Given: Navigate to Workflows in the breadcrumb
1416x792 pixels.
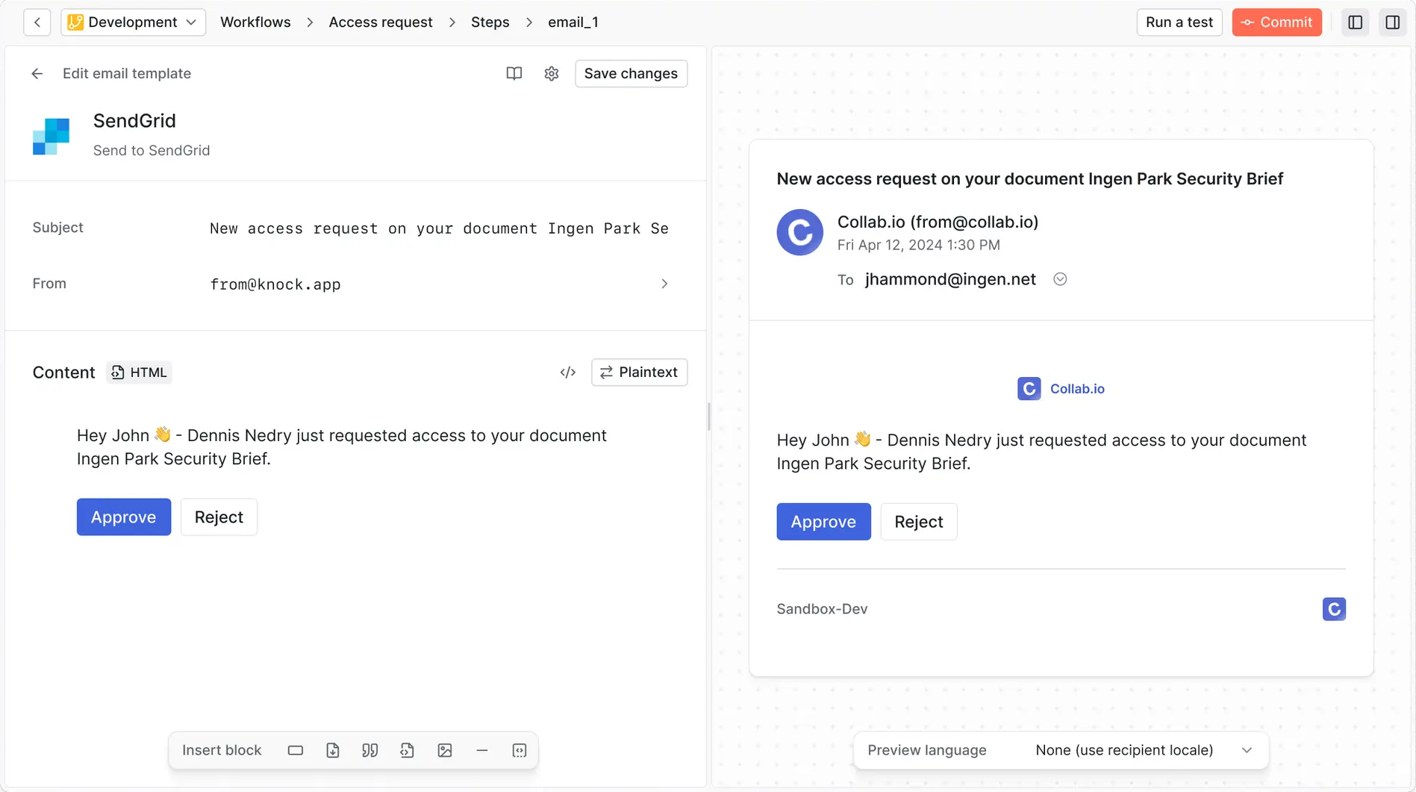Looking at the screenshot, I should click(255, 22).
